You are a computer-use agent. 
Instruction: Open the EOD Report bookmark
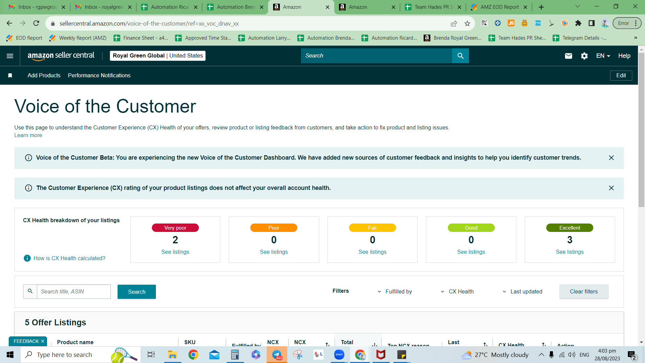click(25, 38)
